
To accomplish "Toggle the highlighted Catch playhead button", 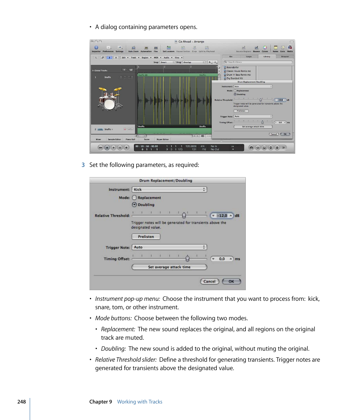I will click(x=109, y=58).
